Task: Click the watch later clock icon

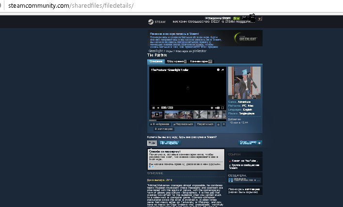Action: coord(218,70)
